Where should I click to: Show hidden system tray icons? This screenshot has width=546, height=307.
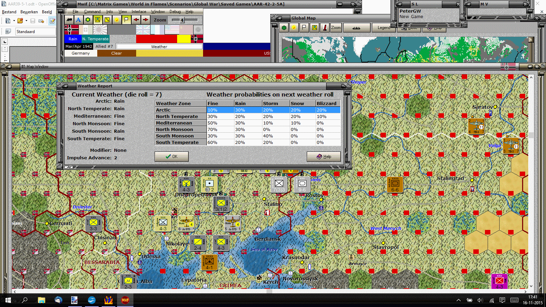[459, 300]
